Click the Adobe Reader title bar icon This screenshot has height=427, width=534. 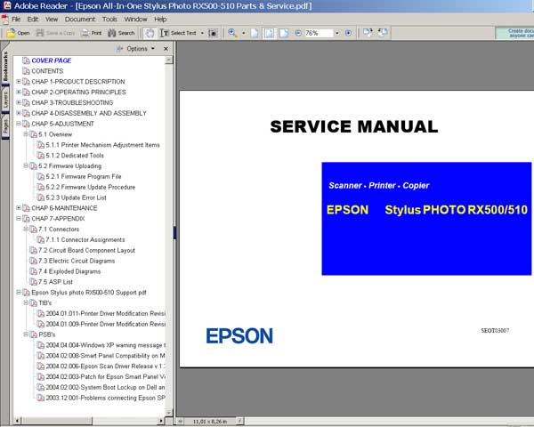(x=7, y=5)
